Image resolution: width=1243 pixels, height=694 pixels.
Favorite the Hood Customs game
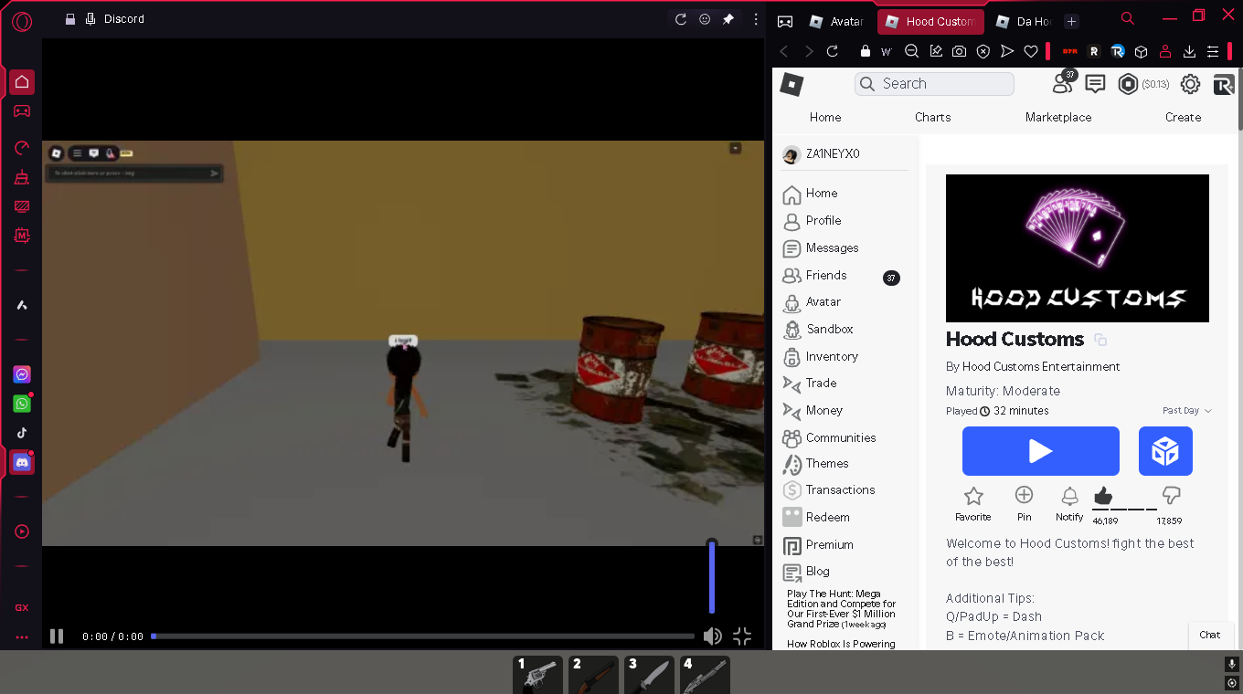coord(973,503)
